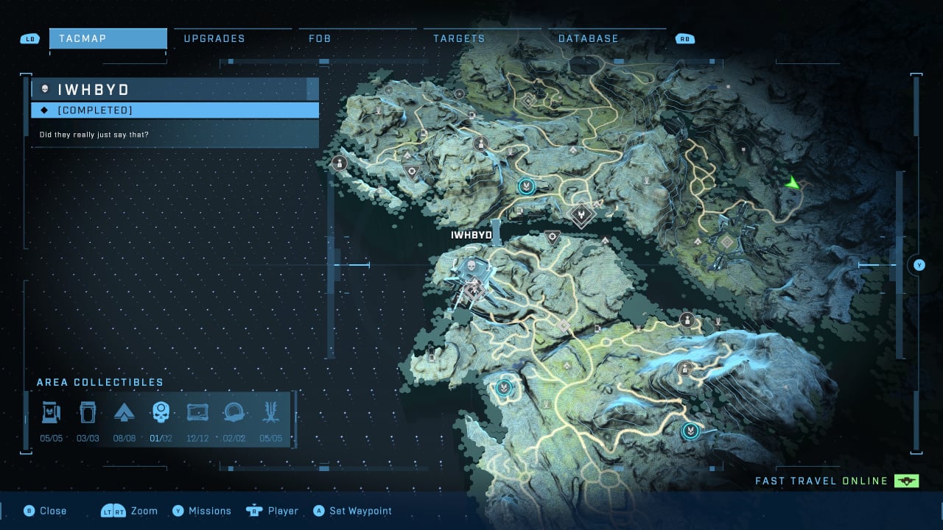943x530 pixels.
Task: Select marine squad marker on northern landmass center
Action: [482, 143]
